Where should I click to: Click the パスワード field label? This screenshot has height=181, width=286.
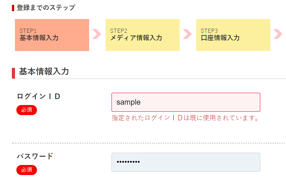(35, 156)
